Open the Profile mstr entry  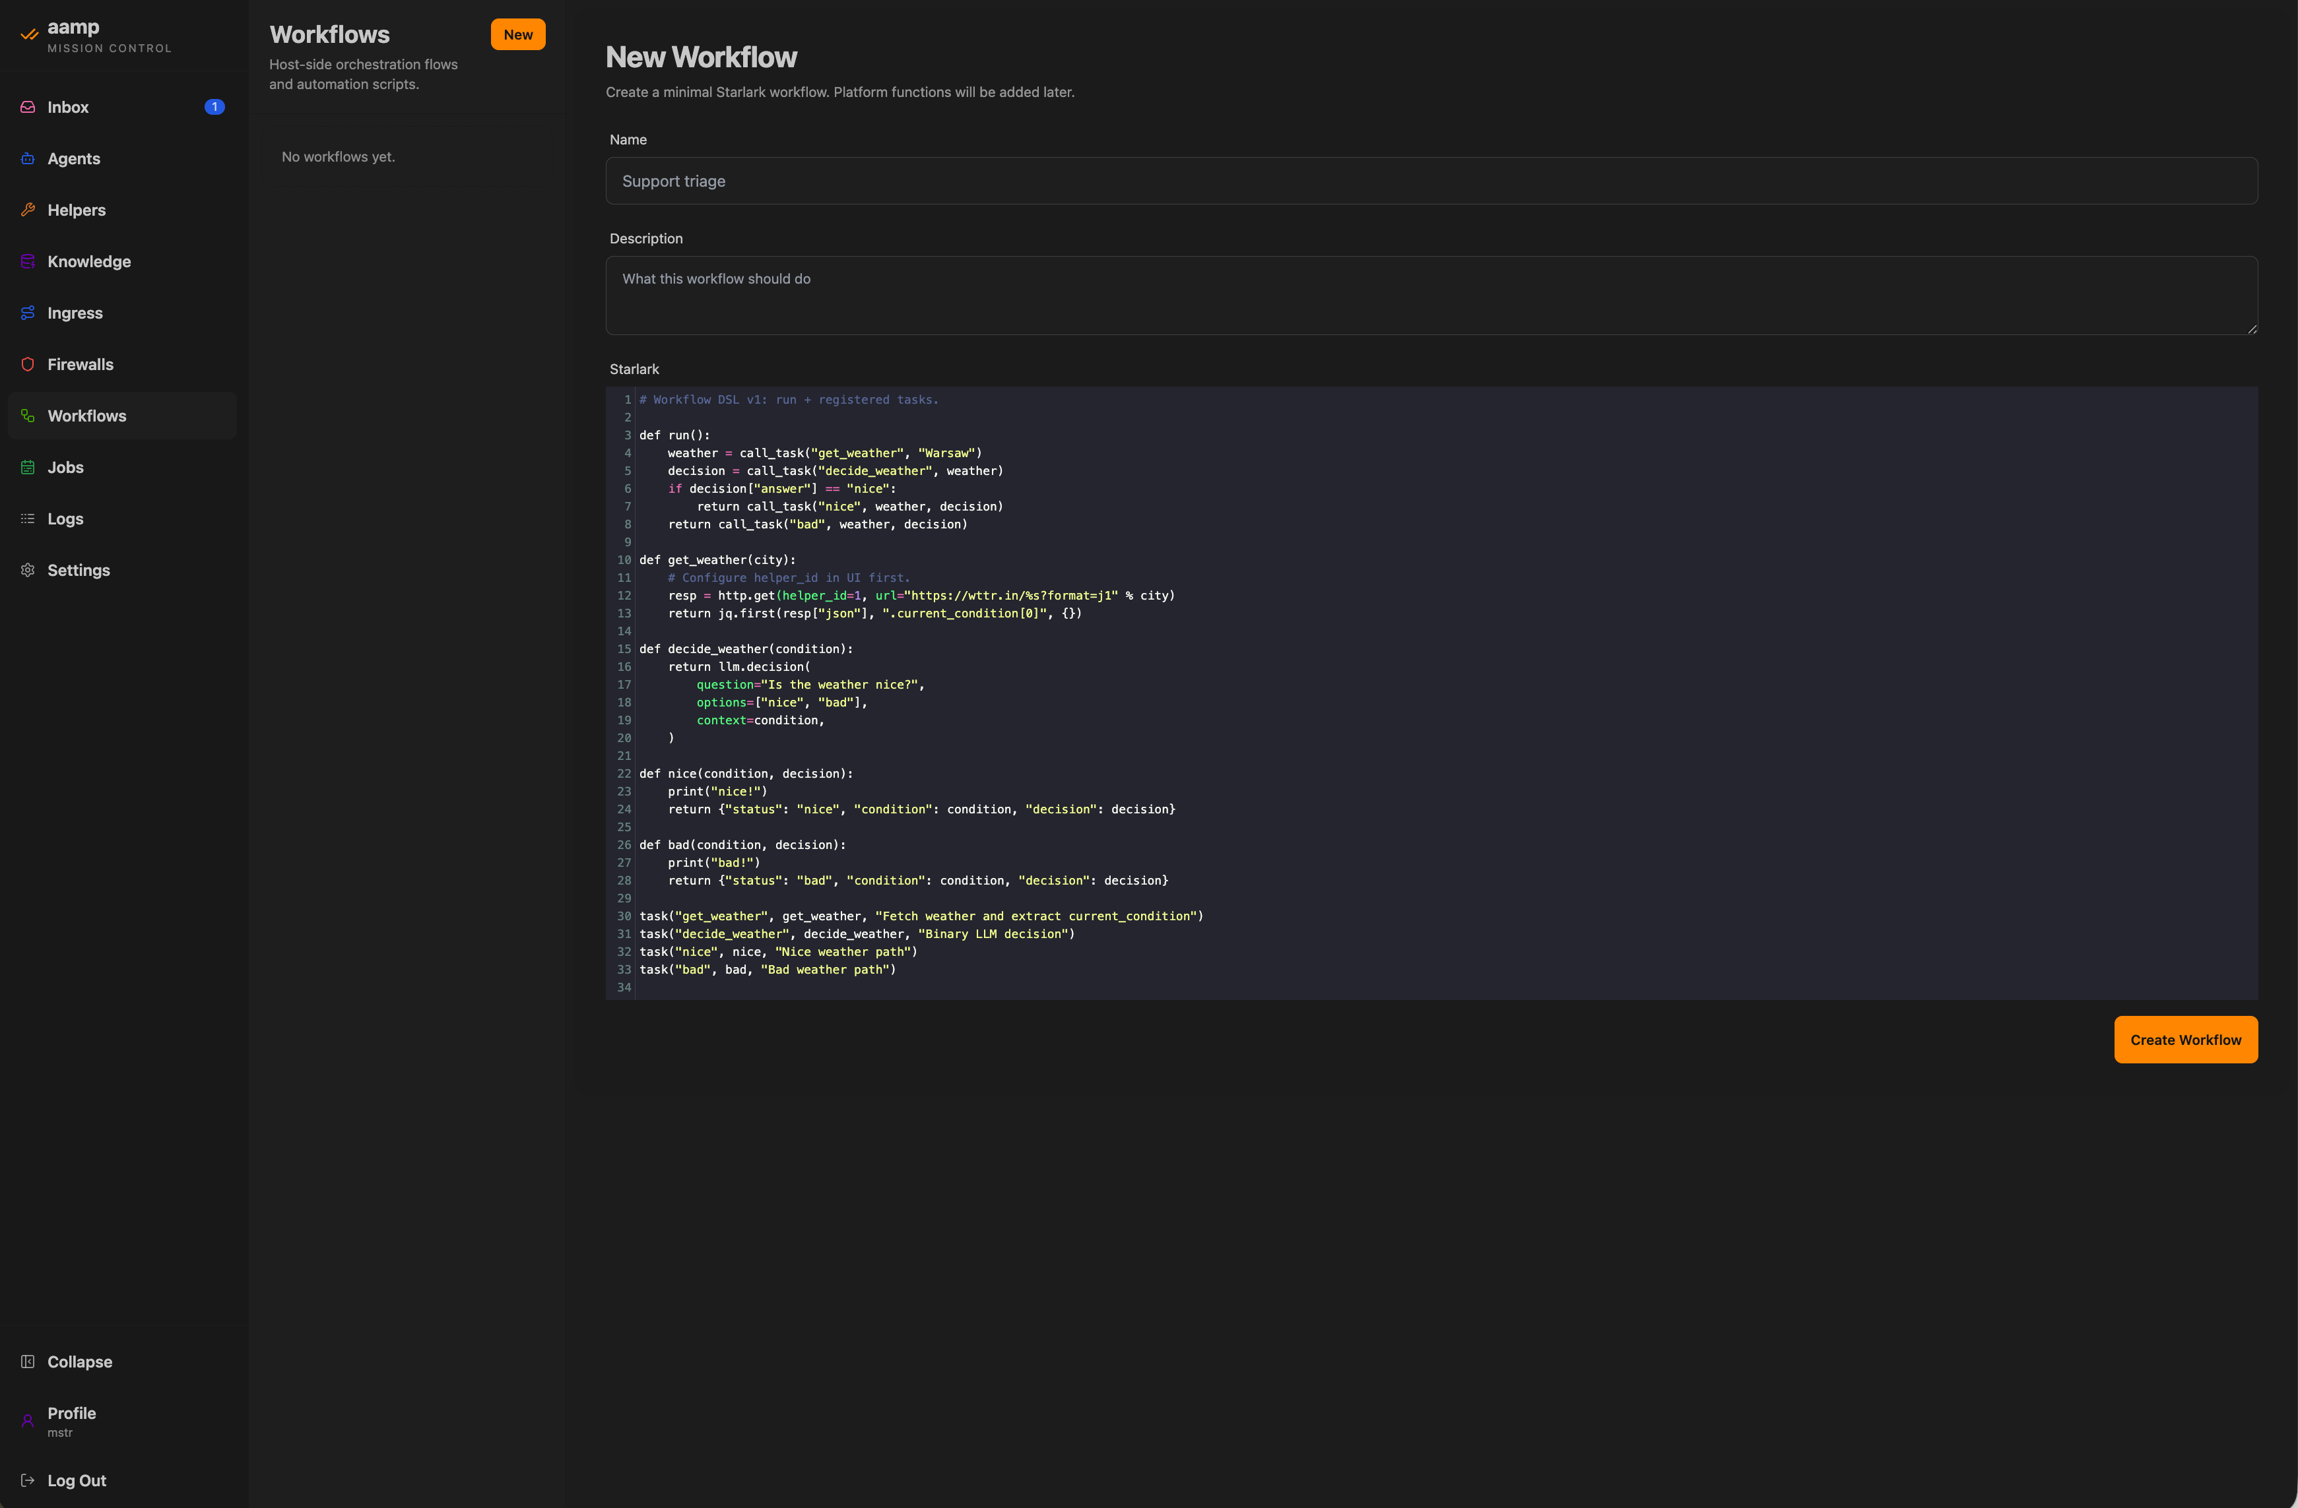pyautogui.click(x=123, y=1421)
